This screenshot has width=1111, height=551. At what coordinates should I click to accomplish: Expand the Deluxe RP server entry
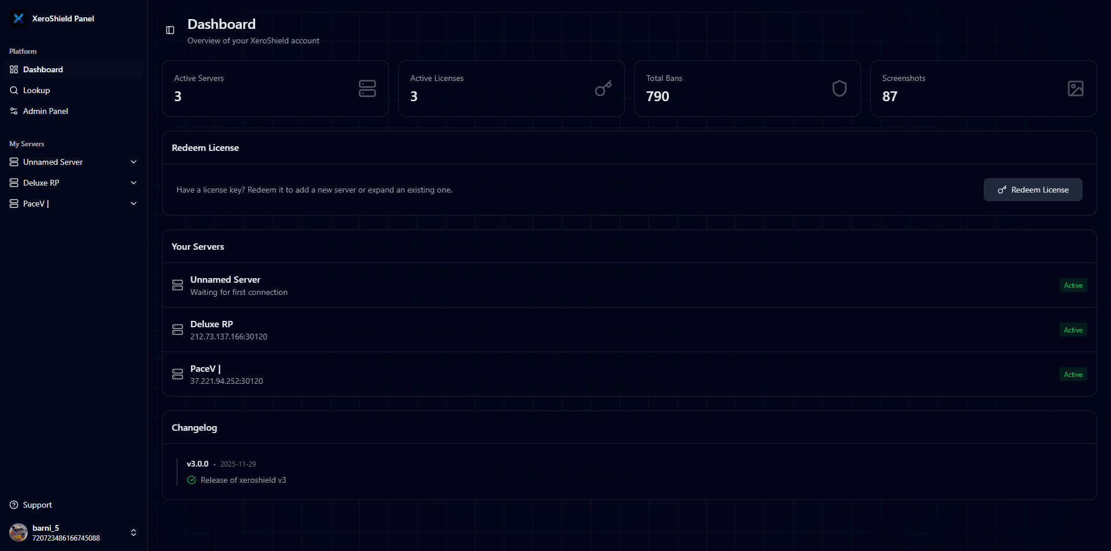point(134,183)
